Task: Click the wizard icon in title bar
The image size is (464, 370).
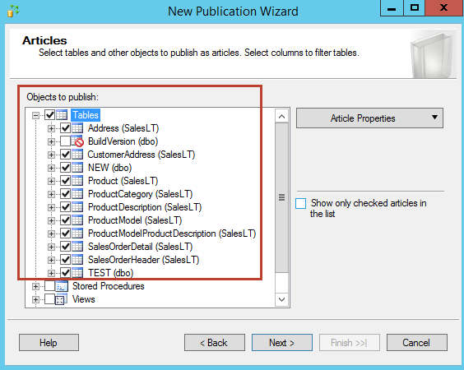Action: pos(12,12)
